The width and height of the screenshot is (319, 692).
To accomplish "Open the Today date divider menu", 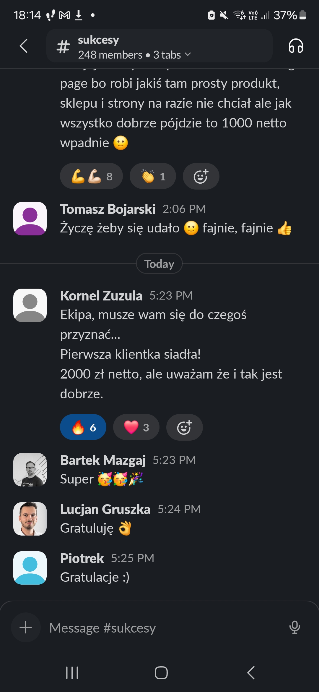I will [x=159, y=263].
